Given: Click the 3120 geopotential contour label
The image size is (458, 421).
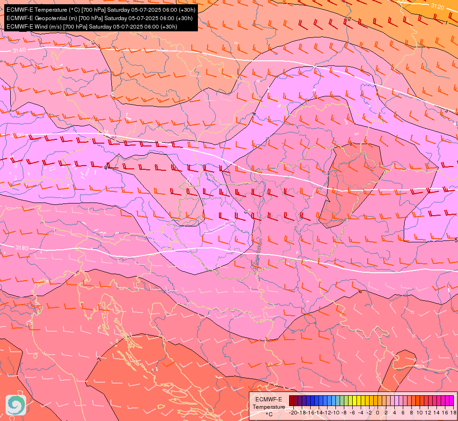Looking at the screenshot, I should [x=437, y=6].
